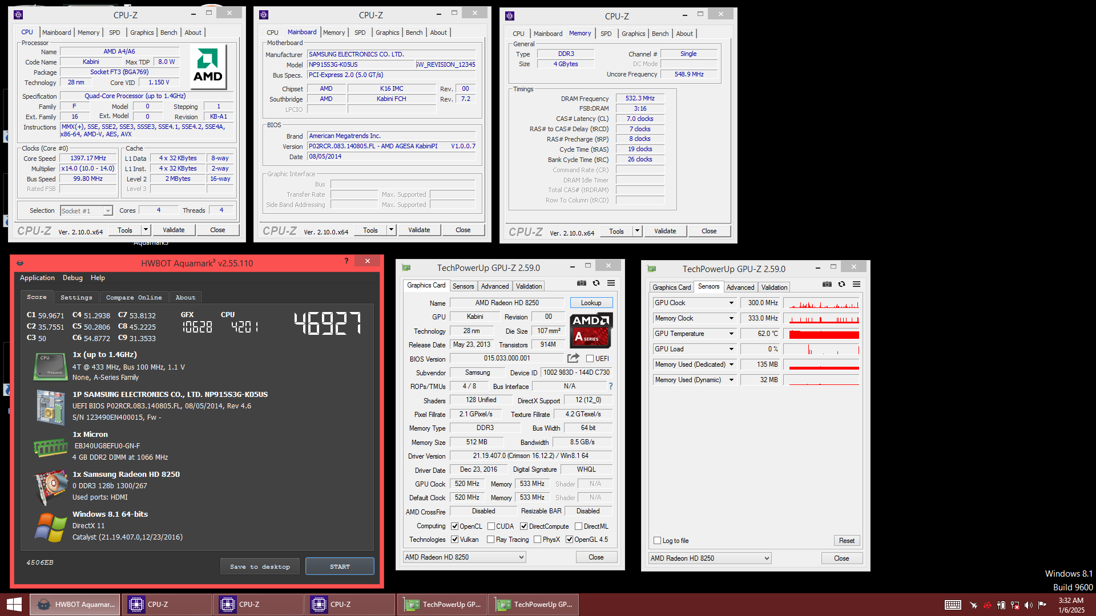Switch to Mainboard tab in first CPU-Z
Viewport: 1096px width, 616px height.
point(57,33)
